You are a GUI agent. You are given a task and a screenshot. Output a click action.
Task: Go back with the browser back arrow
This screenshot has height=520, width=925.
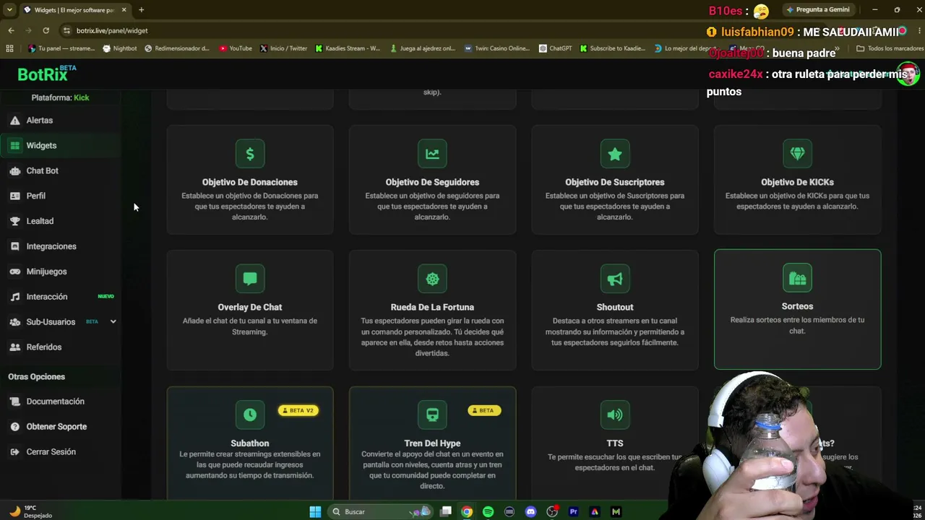pos(11,30)
